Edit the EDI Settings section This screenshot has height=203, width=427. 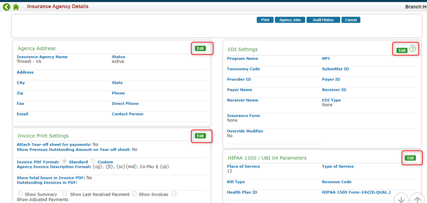(402, 50)
